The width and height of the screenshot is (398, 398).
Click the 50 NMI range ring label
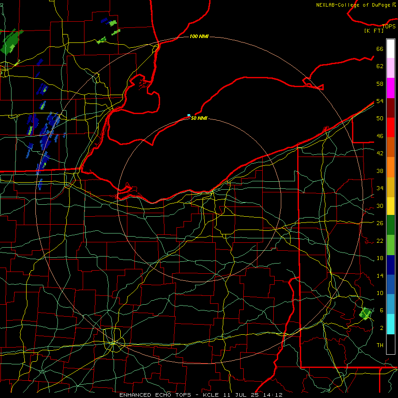[199, 118]
